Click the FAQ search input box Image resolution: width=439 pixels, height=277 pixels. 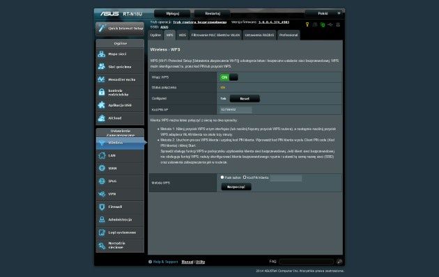click(307, 262)
